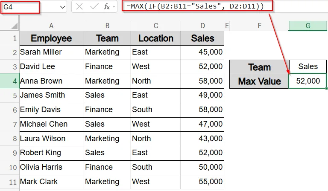Click the 50,000 sales value
The height and width of the screenshot is (191, 328).
pyautogui.click(x=202, y=167)
